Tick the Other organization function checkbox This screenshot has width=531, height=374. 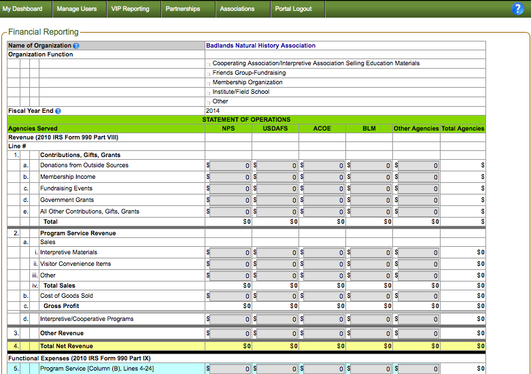tap(209, 102)
